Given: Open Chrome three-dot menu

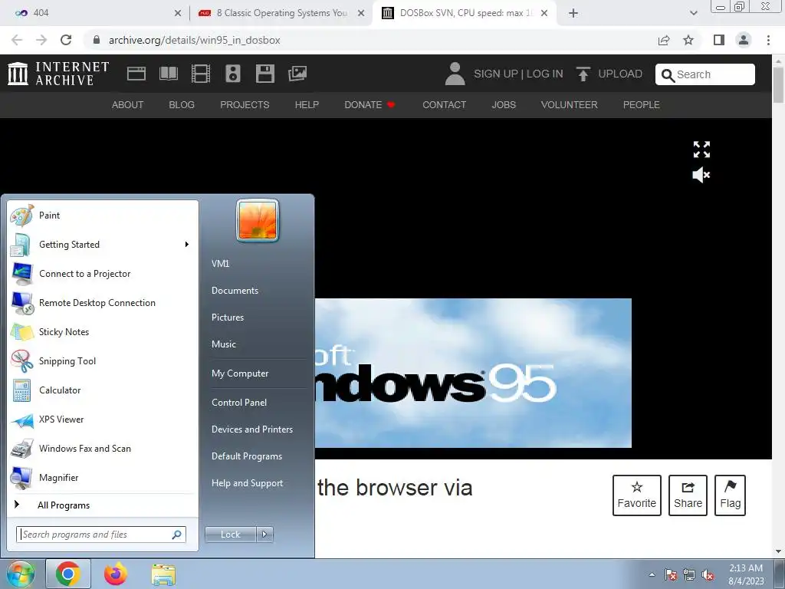Looking at the screenshot, I should coord(768,40).
